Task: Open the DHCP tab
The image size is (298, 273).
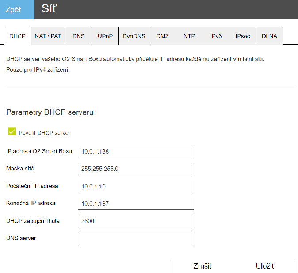Action: click(x=18, y=36)
